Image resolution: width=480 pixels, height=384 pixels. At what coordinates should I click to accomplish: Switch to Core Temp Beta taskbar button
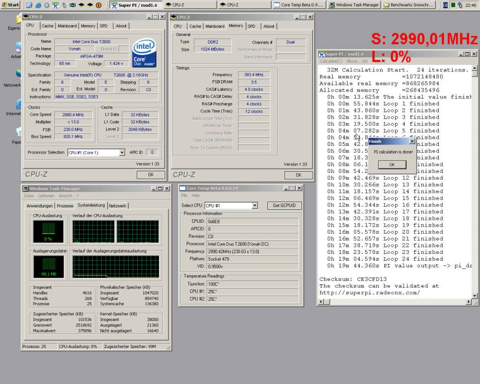click(299, 5)
